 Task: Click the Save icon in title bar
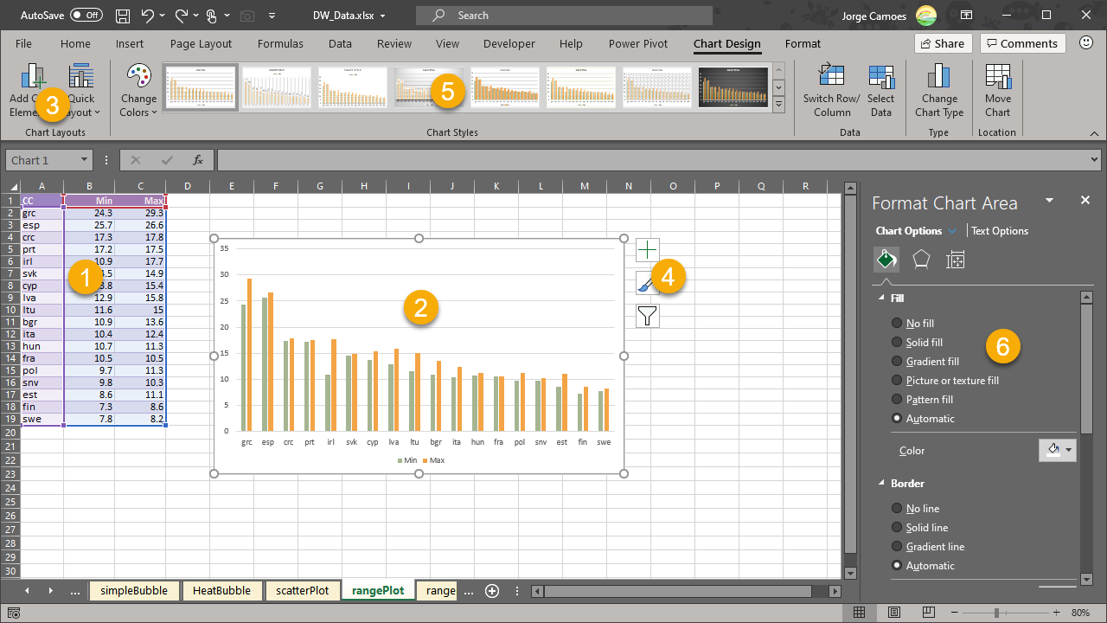point(123,16)
